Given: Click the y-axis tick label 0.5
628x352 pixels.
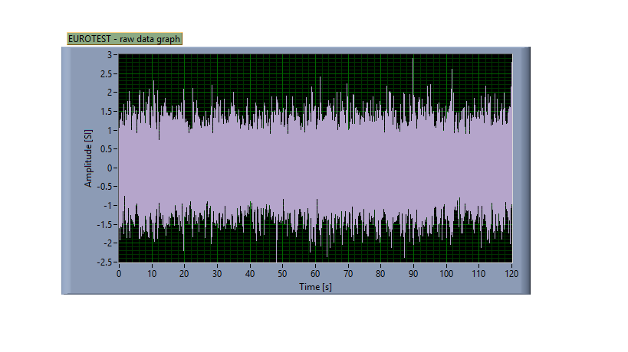Looking at the screenshot, I should point(106,149).
